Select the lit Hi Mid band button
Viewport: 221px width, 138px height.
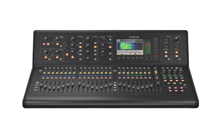[80, 47]
